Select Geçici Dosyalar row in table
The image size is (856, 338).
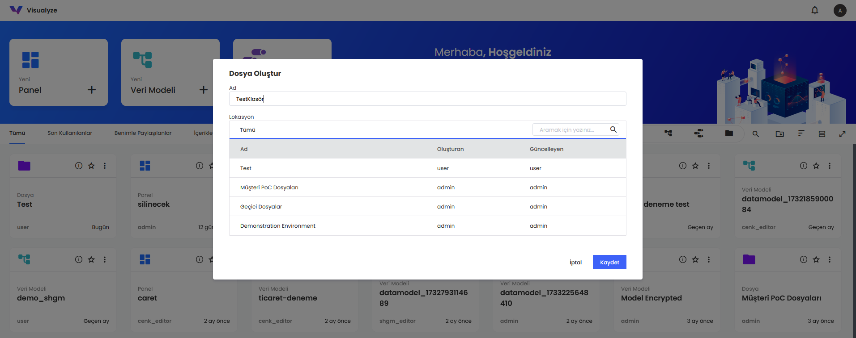click(x=427, y=207)
